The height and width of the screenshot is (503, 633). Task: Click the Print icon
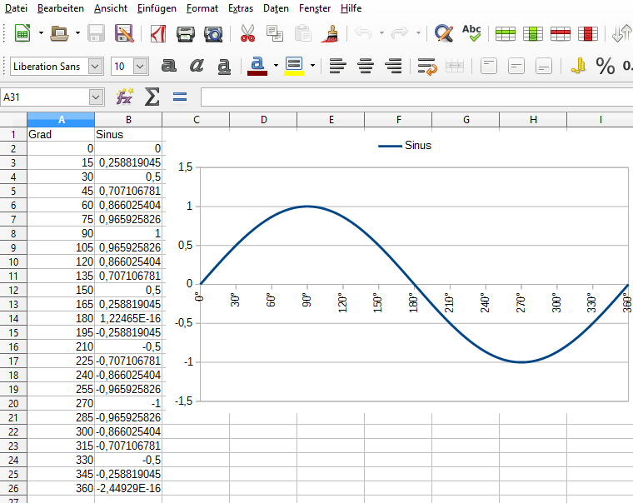click(x=185, y=34)
